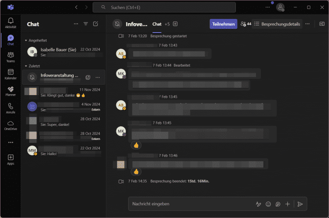Open the title bar settings ellipsis menu
Viewport: 329px width, 218px height.
268,8
